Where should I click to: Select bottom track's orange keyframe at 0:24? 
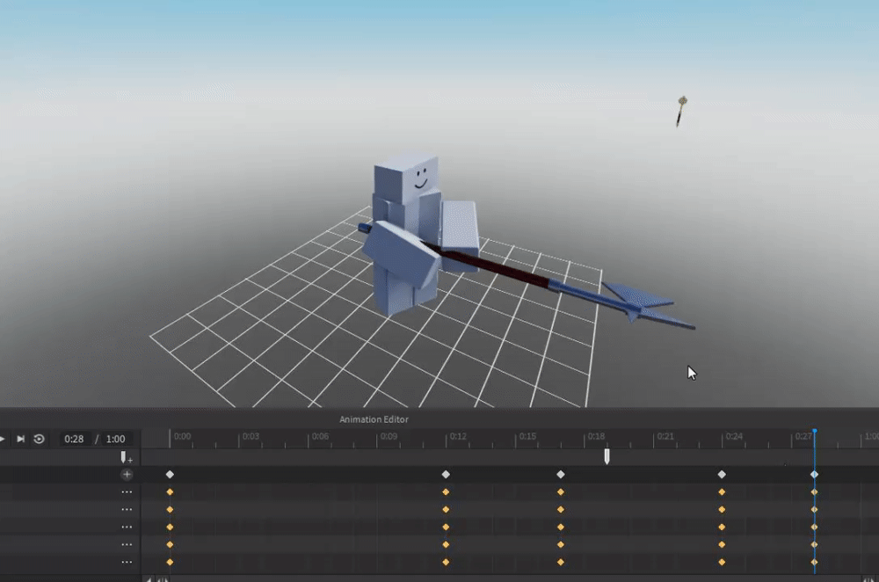point(722,562)
